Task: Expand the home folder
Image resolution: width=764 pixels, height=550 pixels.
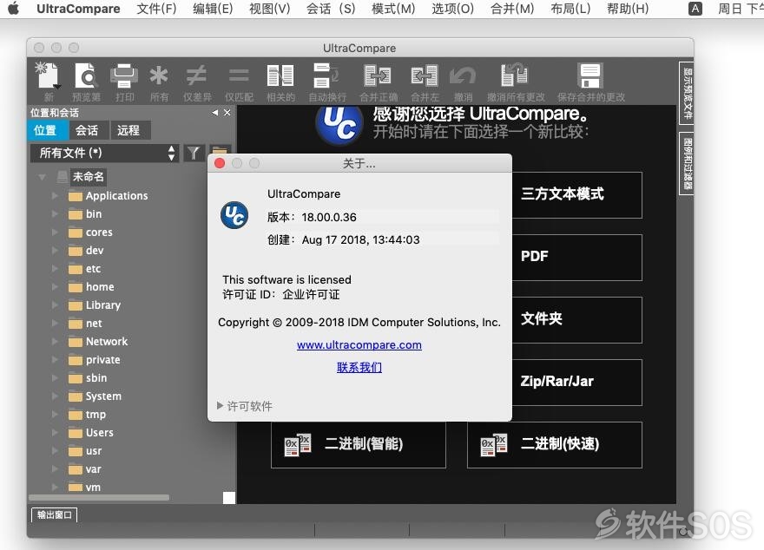Action: point(55,286)
